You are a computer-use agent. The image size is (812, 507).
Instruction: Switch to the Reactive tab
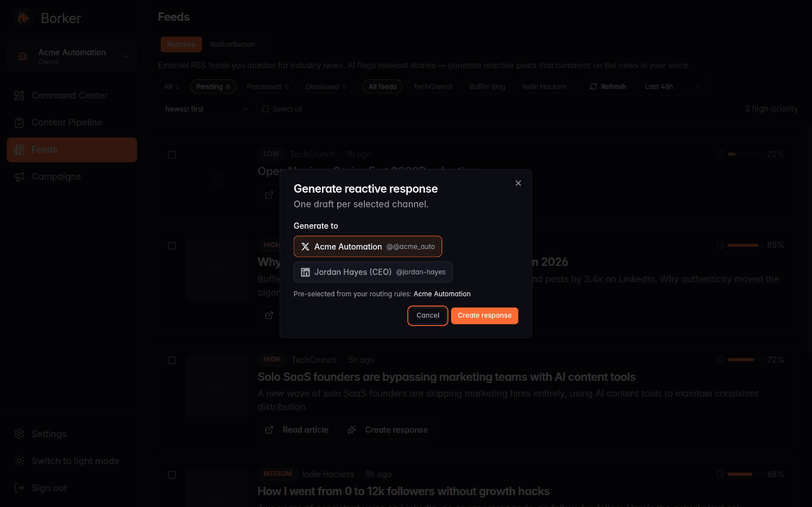click(181, 45)
